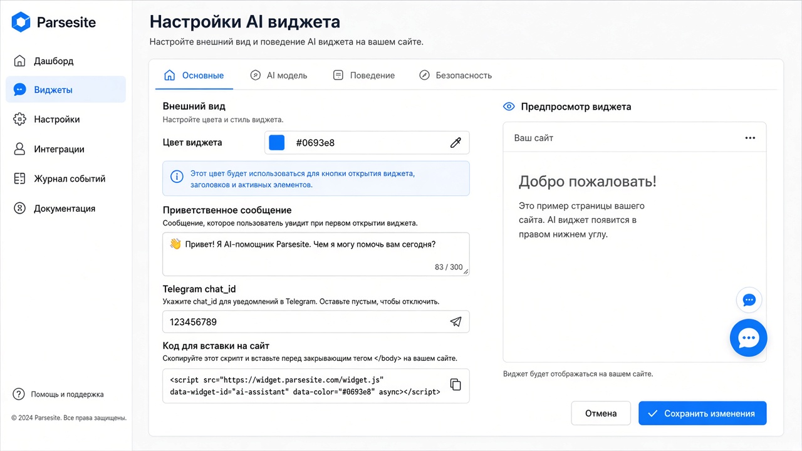The height and width of the screenshot is (451, 802).
Task: Click the AI модель tab icon
Action: pos(255,75)
